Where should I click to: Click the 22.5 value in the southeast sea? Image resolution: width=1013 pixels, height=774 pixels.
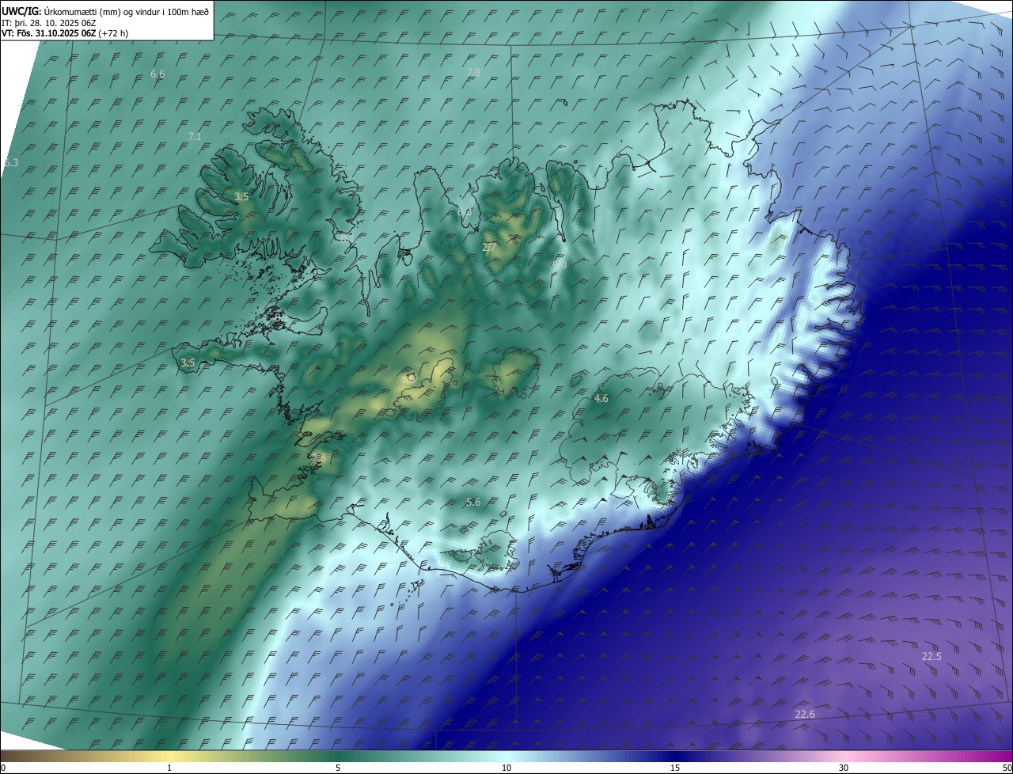pos(931,657)
